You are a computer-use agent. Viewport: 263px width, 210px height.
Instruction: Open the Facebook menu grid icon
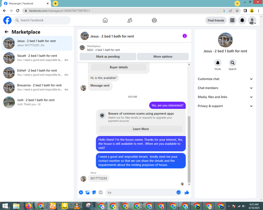click(x=232, y=20)
